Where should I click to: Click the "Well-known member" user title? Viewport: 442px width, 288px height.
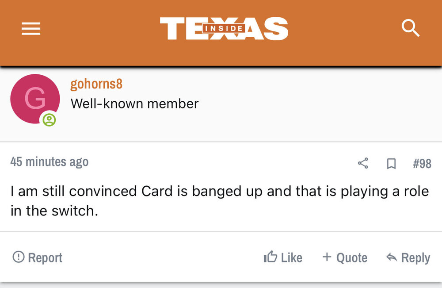134,104
